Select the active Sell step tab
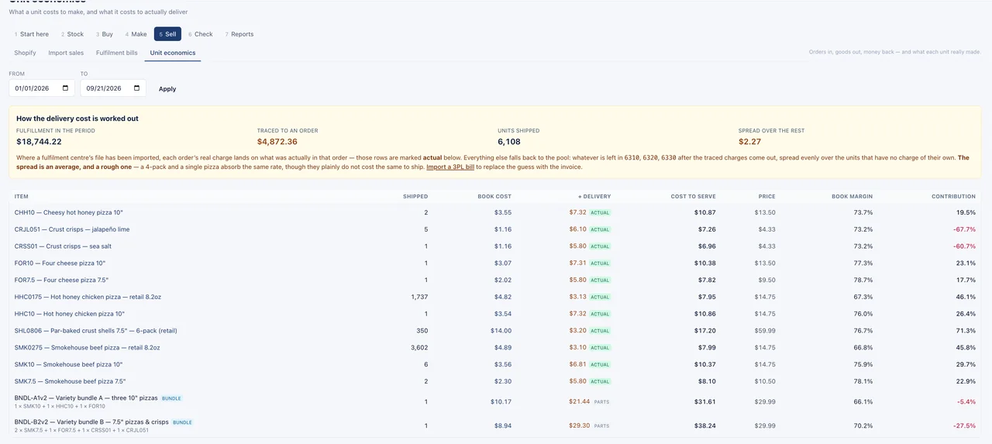The image size is (992, 444). (167, 34)
